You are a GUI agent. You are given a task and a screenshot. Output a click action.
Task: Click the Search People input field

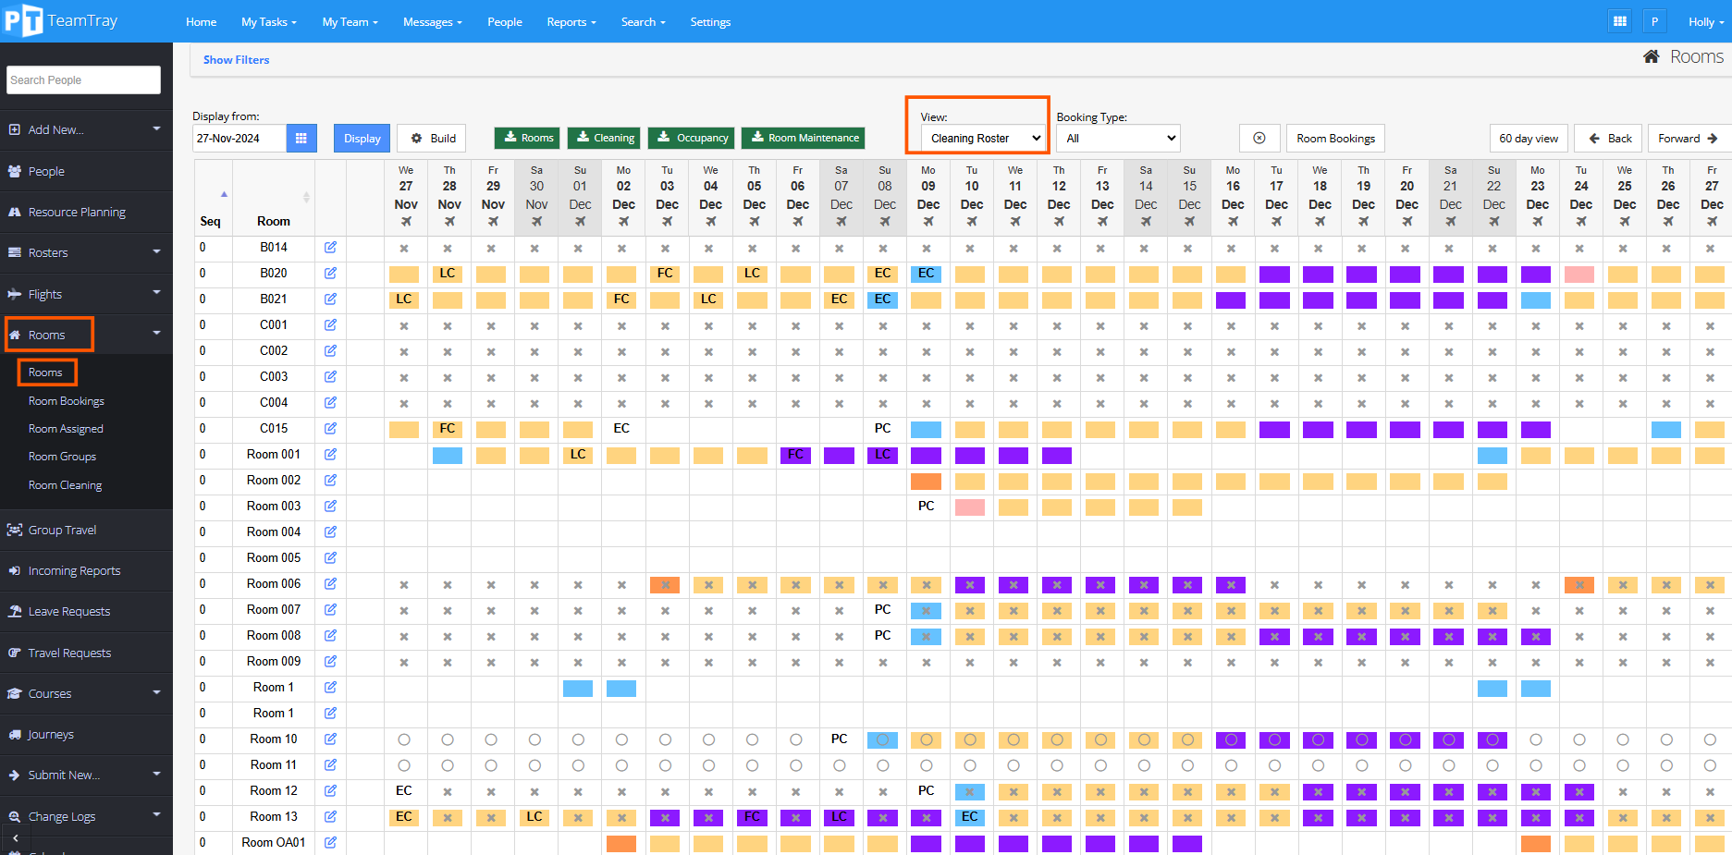tap(83, 80)
